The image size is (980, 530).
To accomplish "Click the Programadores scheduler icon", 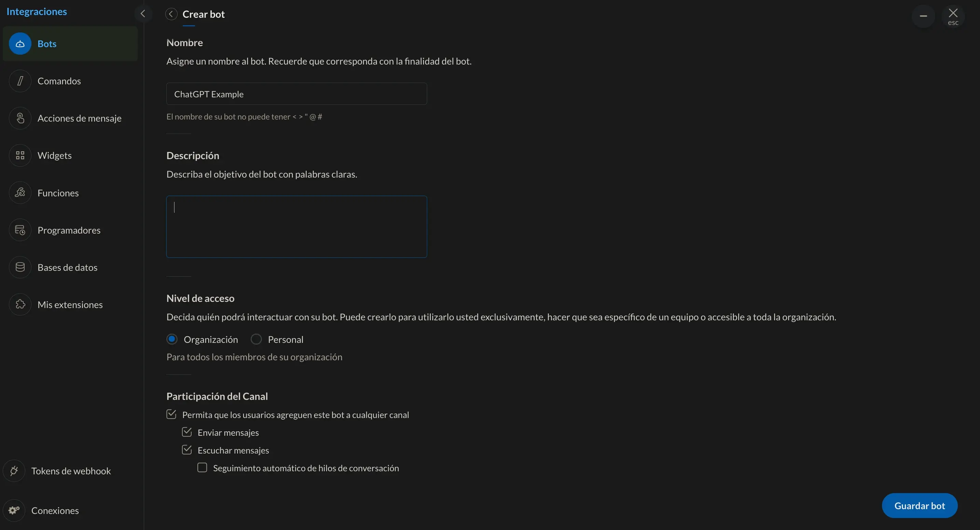I will tap(20, 230).
